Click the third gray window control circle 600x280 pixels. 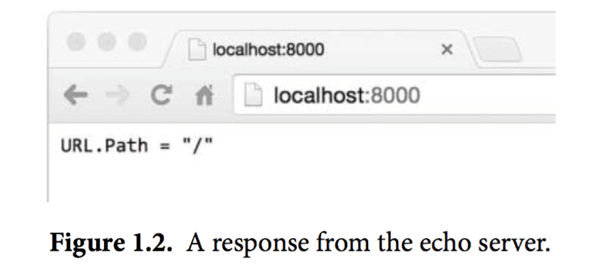coord(137,41)
